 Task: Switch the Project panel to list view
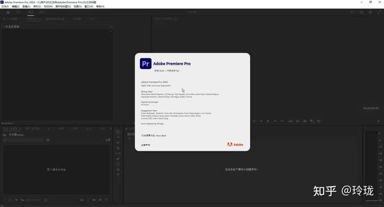(x=10, y=200)
